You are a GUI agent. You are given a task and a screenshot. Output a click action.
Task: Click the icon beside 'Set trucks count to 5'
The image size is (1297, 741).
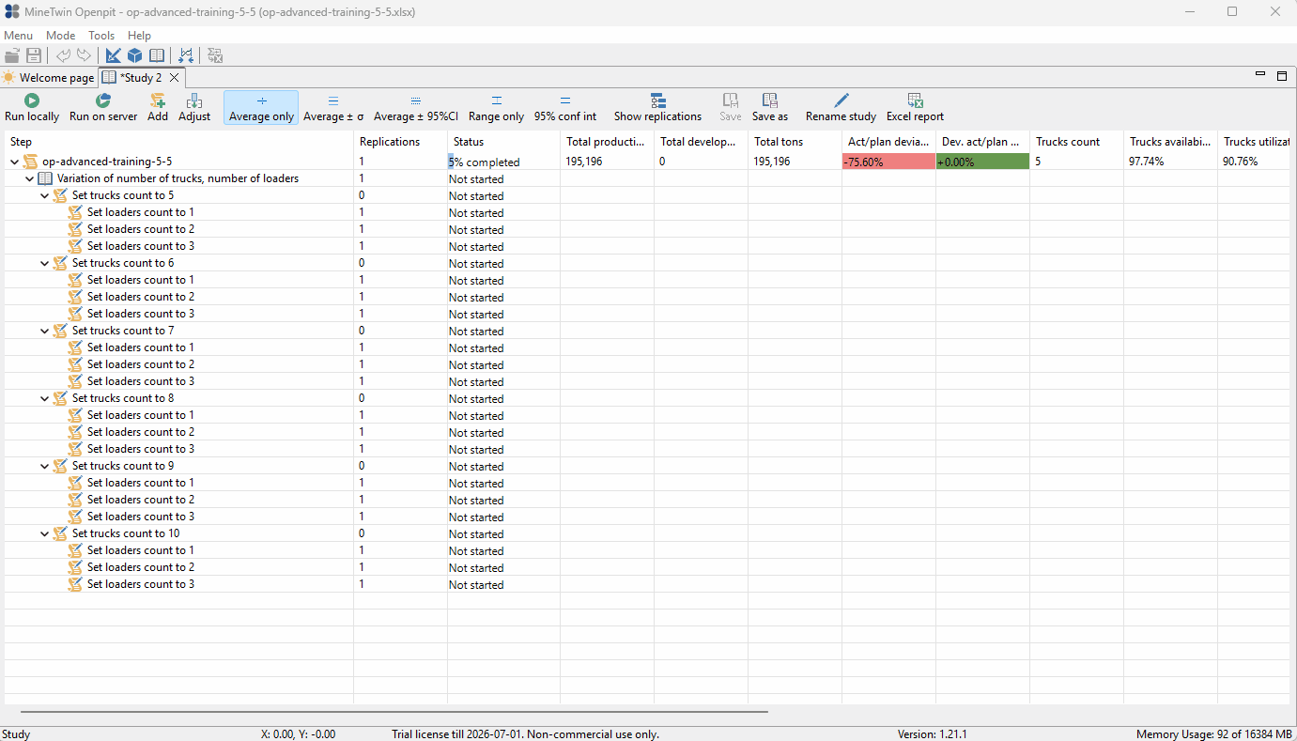tap(60, 195)
